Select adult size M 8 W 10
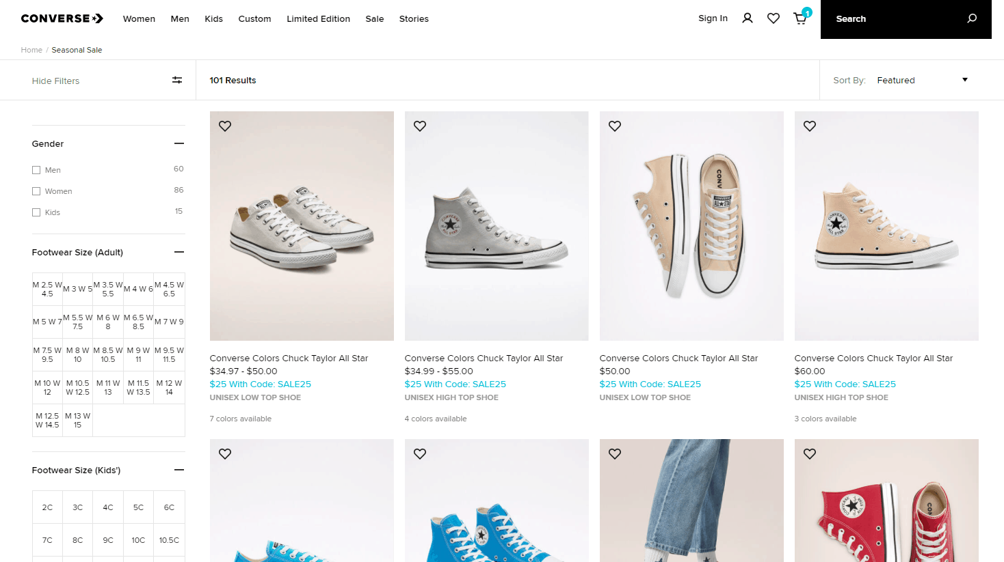Screen dimensions: 1004x562 (x=77, y=354)
